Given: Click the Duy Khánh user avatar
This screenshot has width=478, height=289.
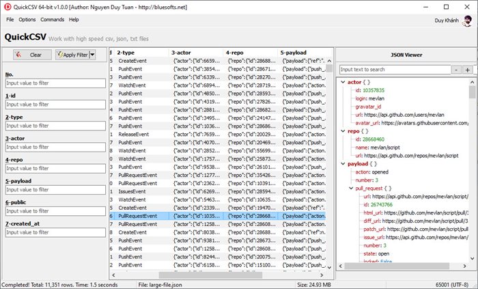Looking at the screenshot, I should [x=467, y=20].
